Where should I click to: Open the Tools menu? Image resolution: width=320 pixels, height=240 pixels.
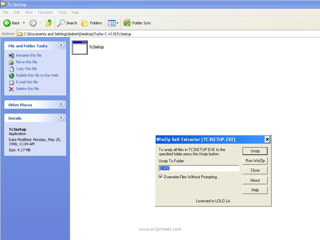(x=62, y=12)
